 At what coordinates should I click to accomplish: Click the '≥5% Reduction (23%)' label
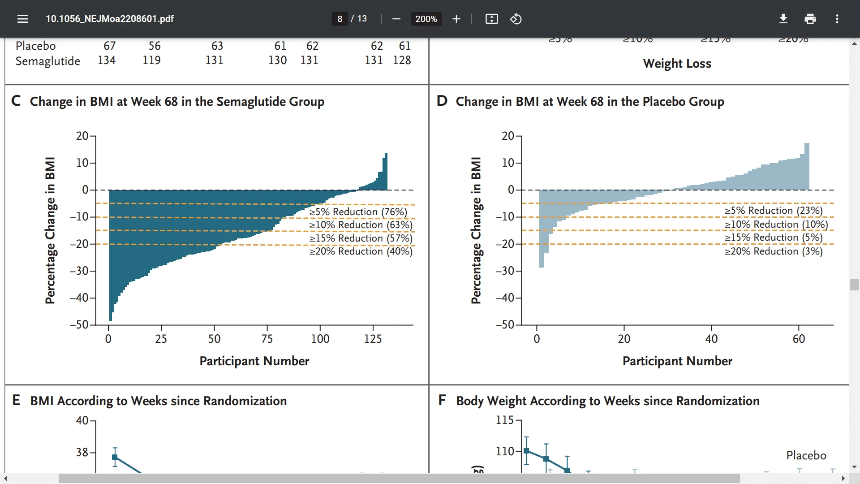[774, 210]
